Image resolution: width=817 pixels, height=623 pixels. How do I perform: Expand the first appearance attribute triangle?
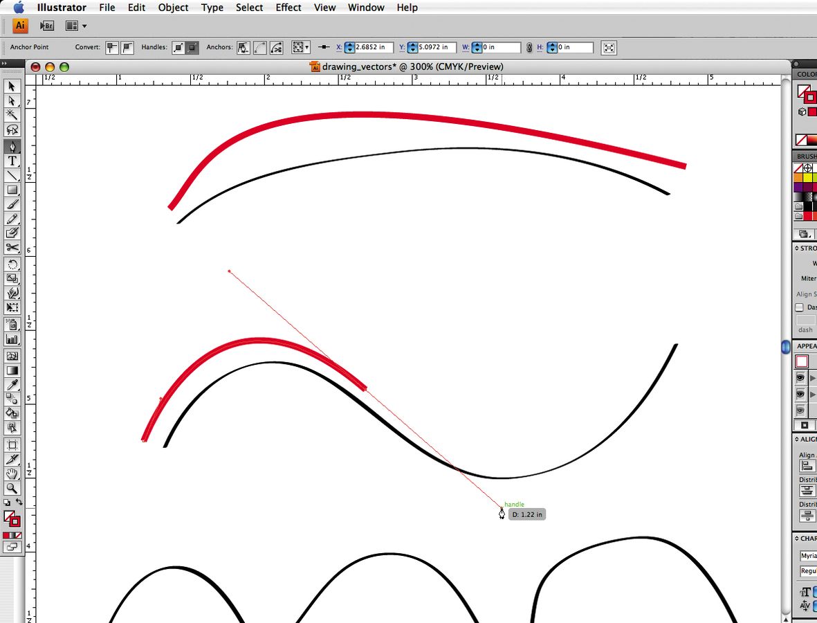813,378
